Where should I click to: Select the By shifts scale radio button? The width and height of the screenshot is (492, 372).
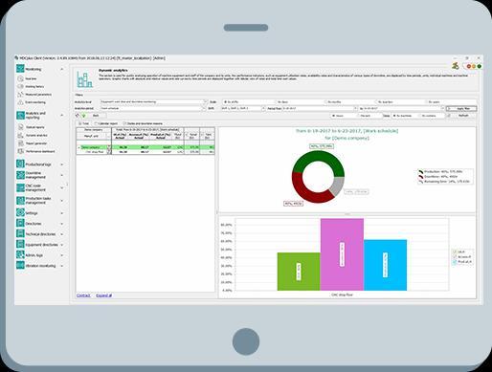pos(225,102)
